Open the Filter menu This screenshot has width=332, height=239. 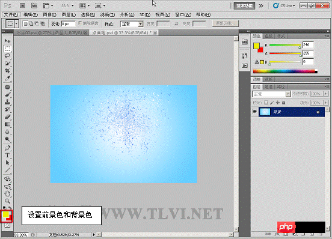click(x=108, y=14)
